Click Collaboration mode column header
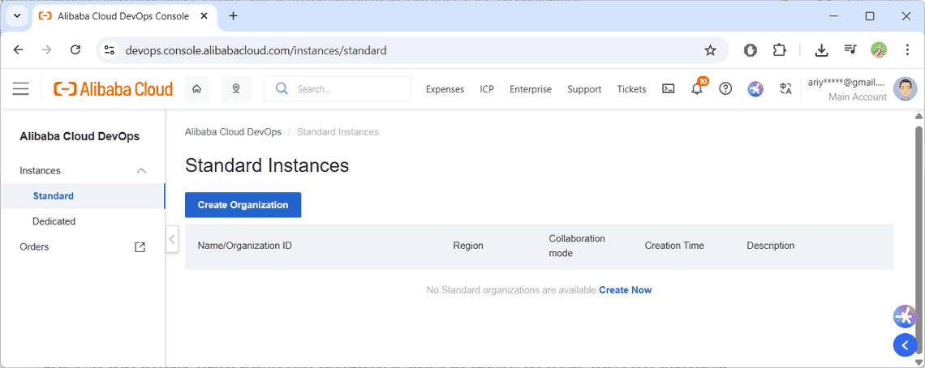The height and width of the screenshot is (368, 925). pos(577,246)
